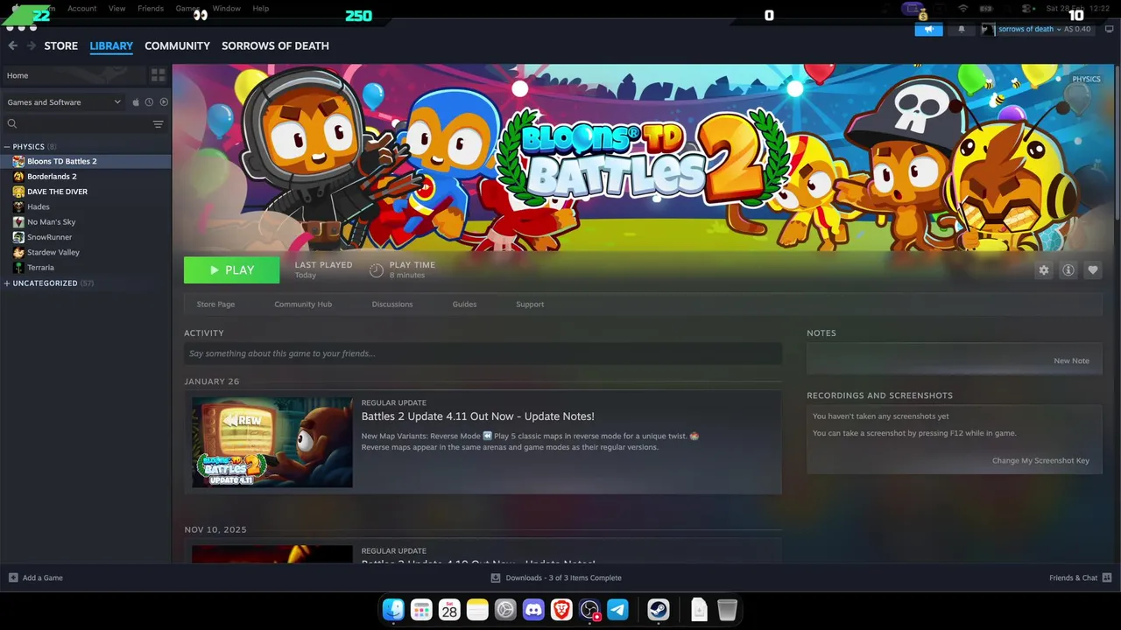1121x630 pixels.
Task: Open Notes from the Dock
Action: [x=477, y=610]
